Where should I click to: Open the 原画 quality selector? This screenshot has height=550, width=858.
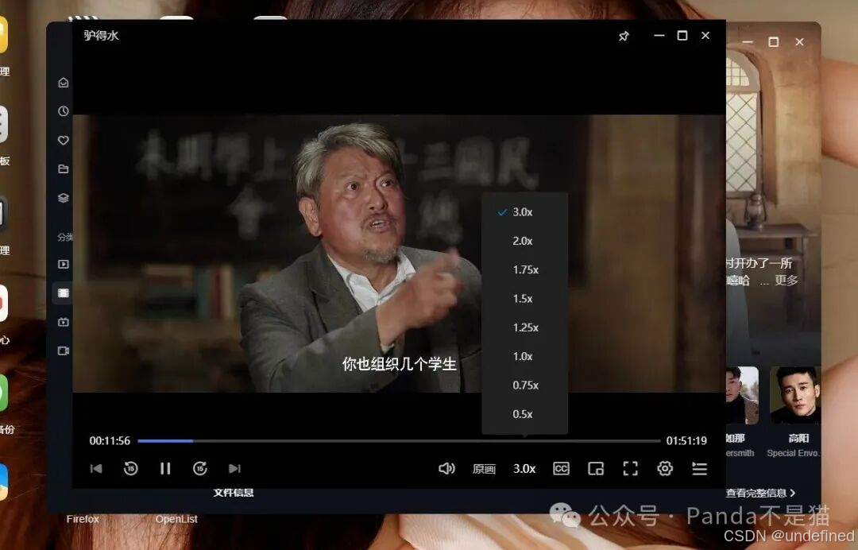485,469
